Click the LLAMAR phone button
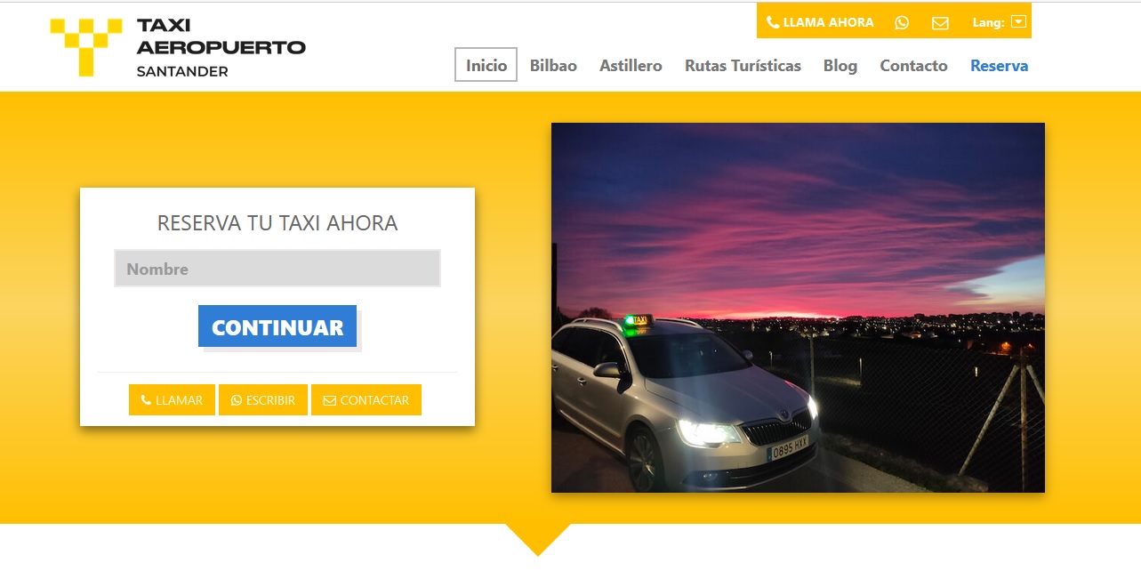 172,400
